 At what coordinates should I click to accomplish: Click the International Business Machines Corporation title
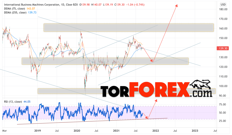[x=32, y=5]
